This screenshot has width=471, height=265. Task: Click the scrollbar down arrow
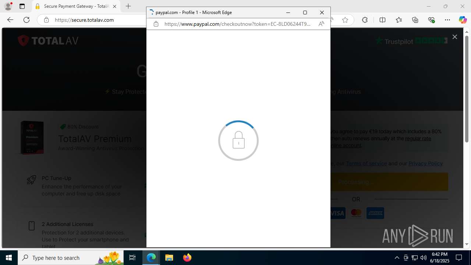point(467,244)
